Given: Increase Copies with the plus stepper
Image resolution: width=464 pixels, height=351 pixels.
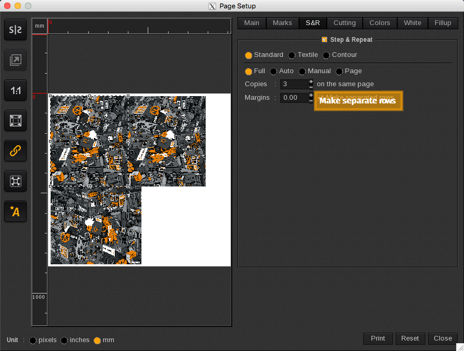Looking at the screenshot, I should pyautogui.click(x=311, y=81).
